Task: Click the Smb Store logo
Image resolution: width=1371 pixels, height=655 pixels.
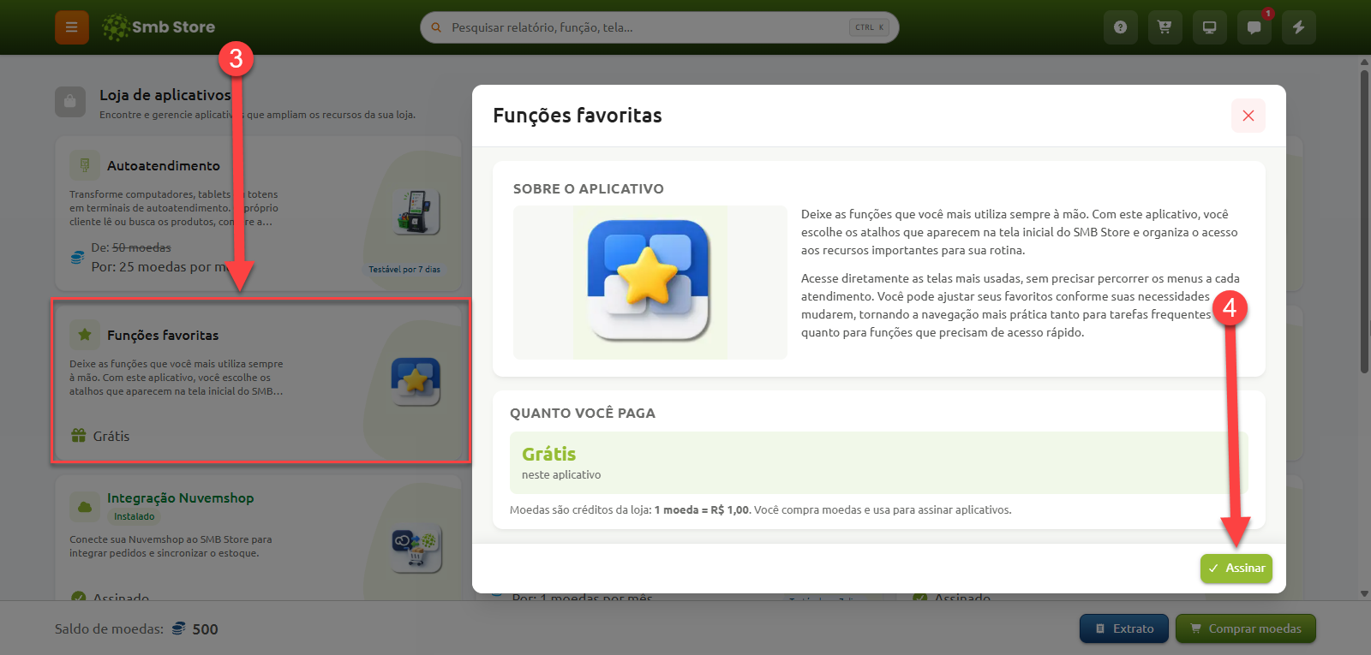Action: [159, 27]
